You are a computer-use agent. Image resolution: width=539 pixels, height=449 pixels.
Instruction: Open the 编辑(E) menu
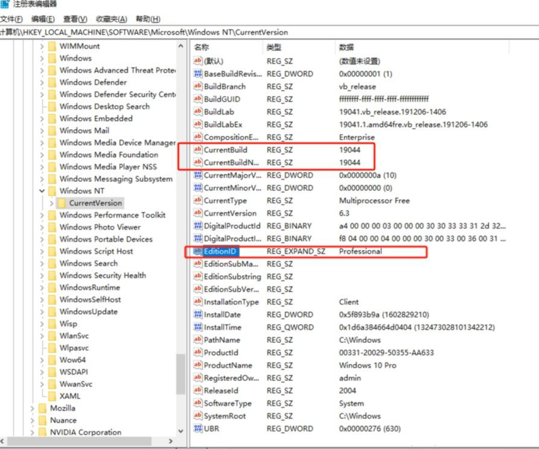[43, 19]
